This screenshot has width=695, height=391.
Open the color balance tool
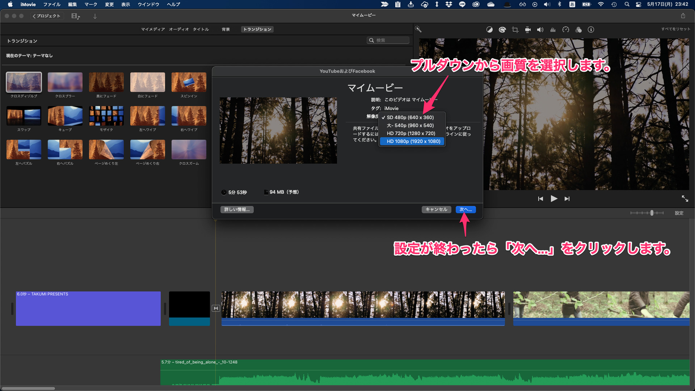(489, 30)
